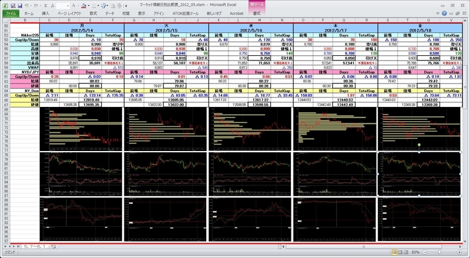The width and height of the screenshot is (470, 258).
Task: Click the fill color paint bucket icon
Action: pyautogui.click(x=83, y=5)
